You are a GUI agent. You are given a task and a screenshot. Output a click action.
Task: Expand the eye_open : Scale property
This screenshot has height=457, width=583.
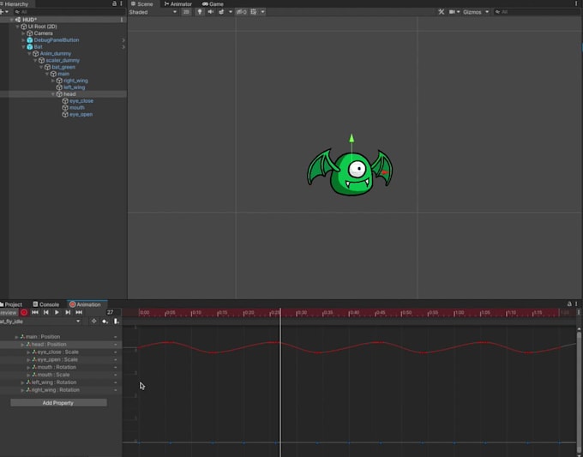pyautogui.click(x=28, y=360)
